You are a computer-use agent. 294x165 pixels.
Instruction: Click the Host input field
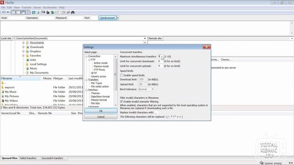point(16,18)
